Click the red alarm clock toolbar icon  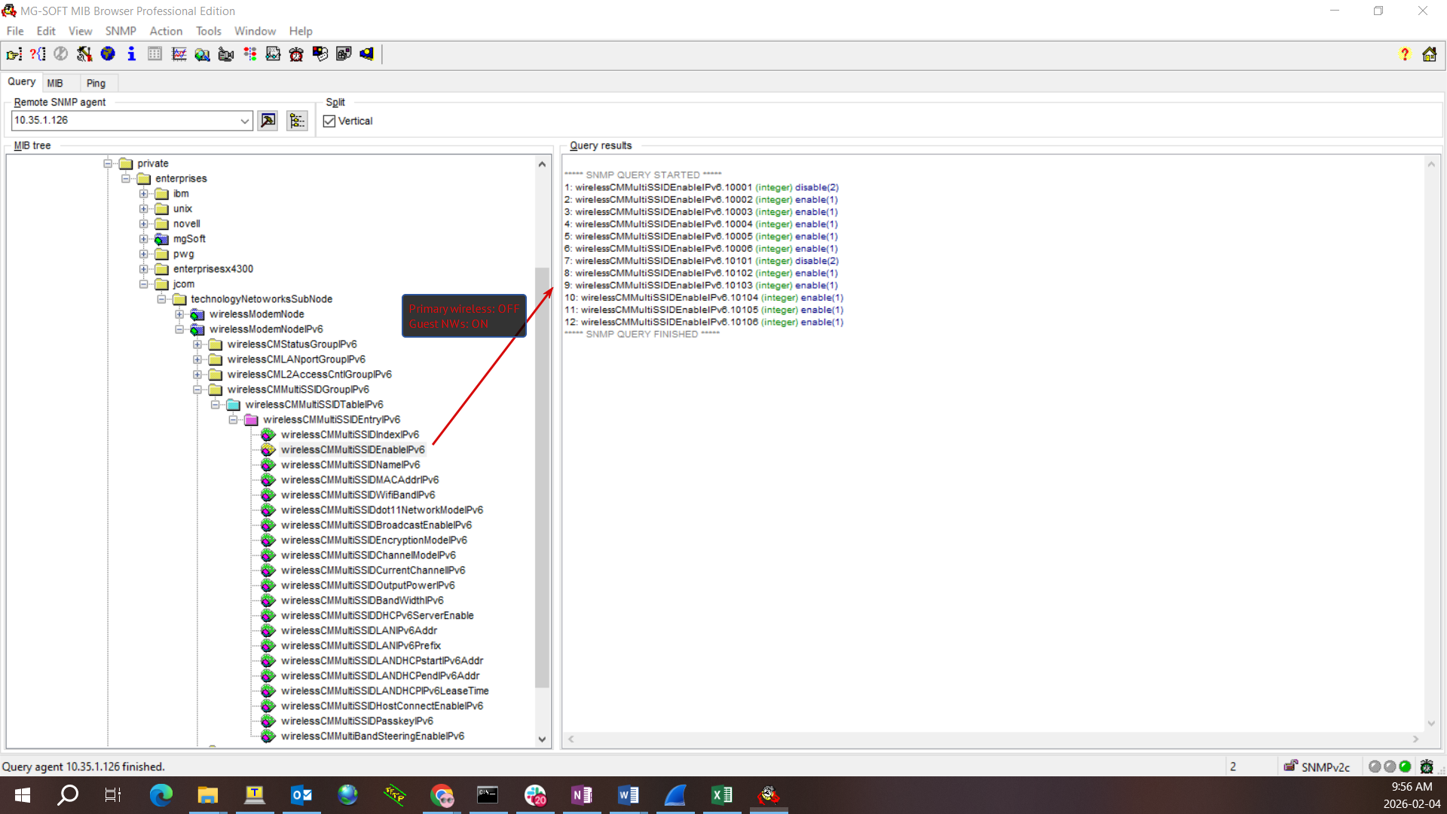(x=296, y=54)
